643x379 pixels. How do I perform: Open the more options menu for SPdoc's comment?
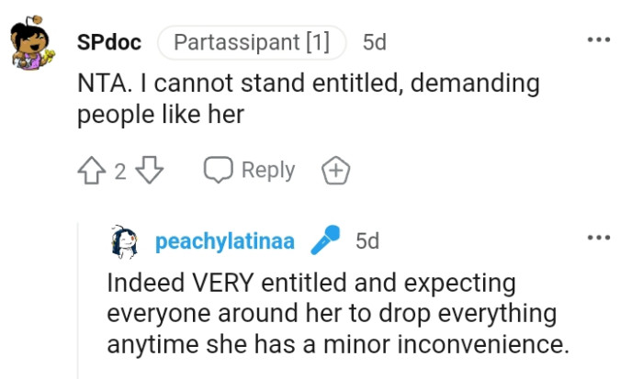point(598,41)
